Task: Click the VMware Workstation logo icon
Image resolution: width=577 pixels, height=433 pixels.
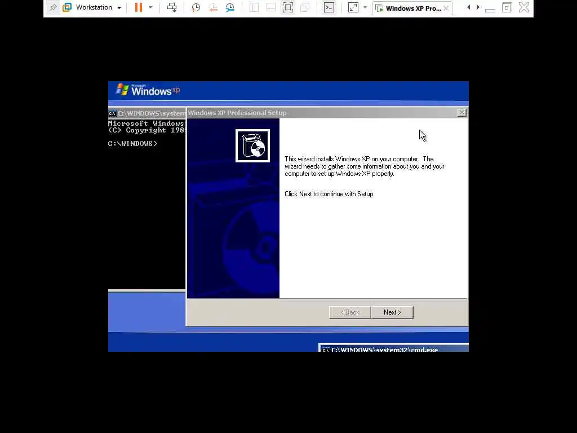Action: 67,7
